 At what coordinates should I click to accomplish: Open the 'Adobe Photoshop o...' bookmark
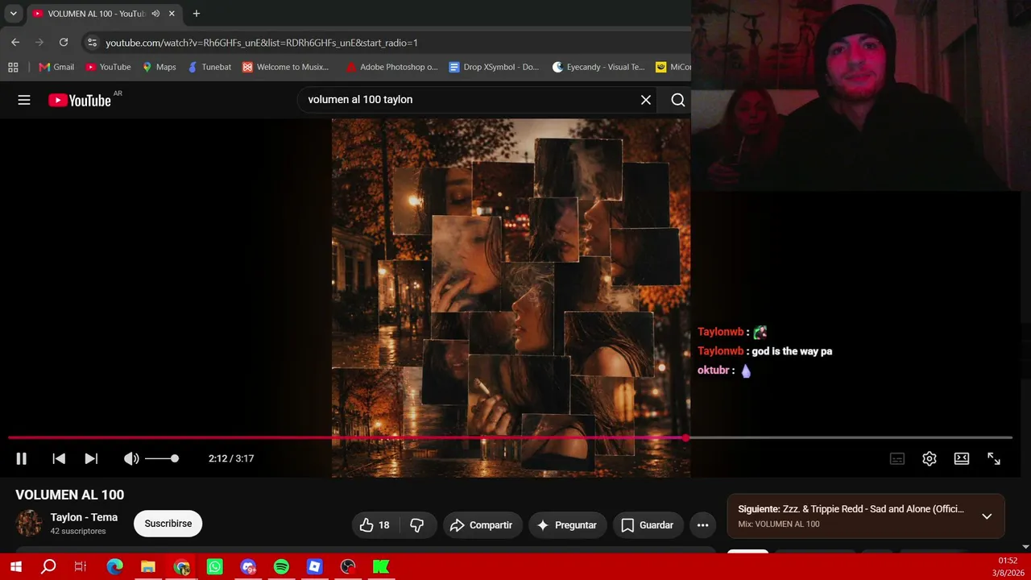click(391, 67)
